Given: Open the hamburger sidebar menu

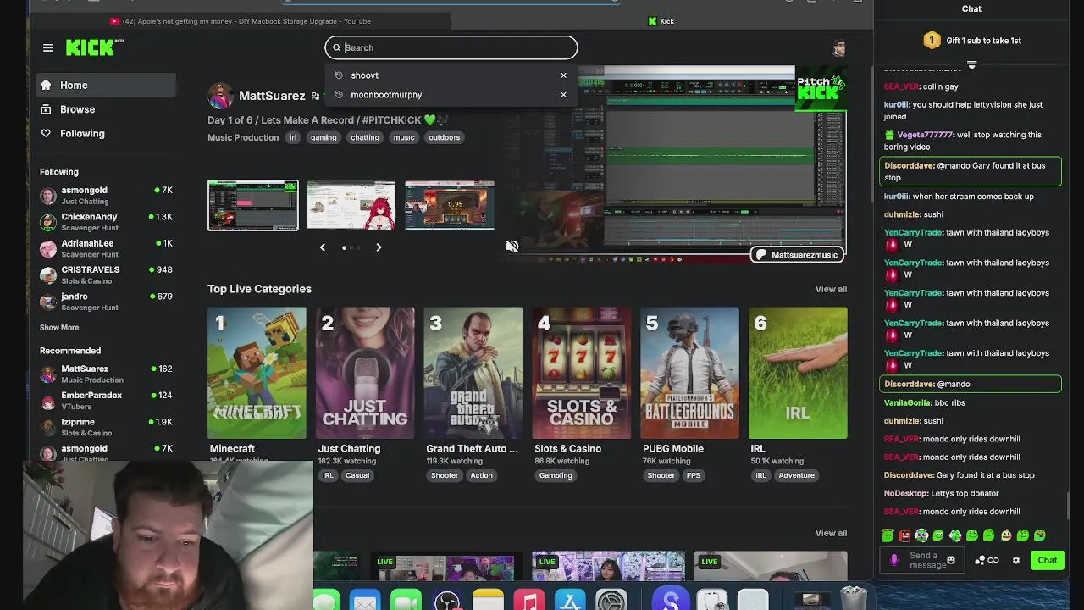Looking at the screenshot, I should tap(48, 48).
